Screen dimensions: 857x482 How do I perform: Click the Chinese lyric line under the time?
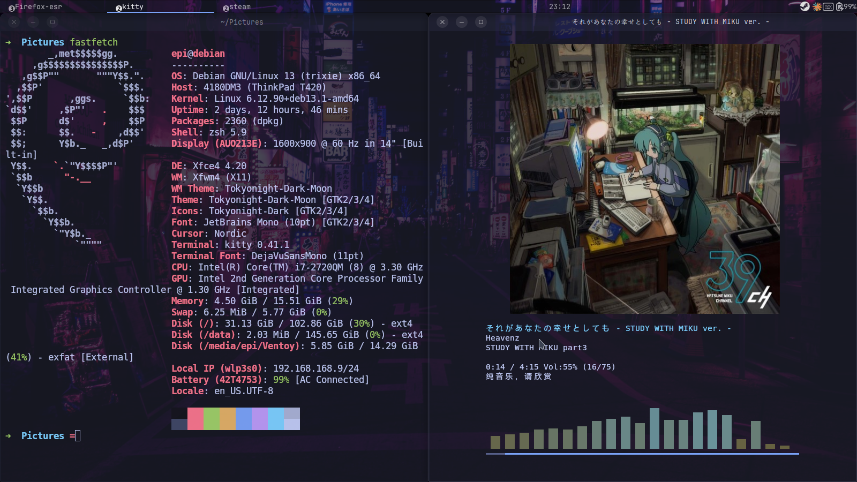coord(518,376)
